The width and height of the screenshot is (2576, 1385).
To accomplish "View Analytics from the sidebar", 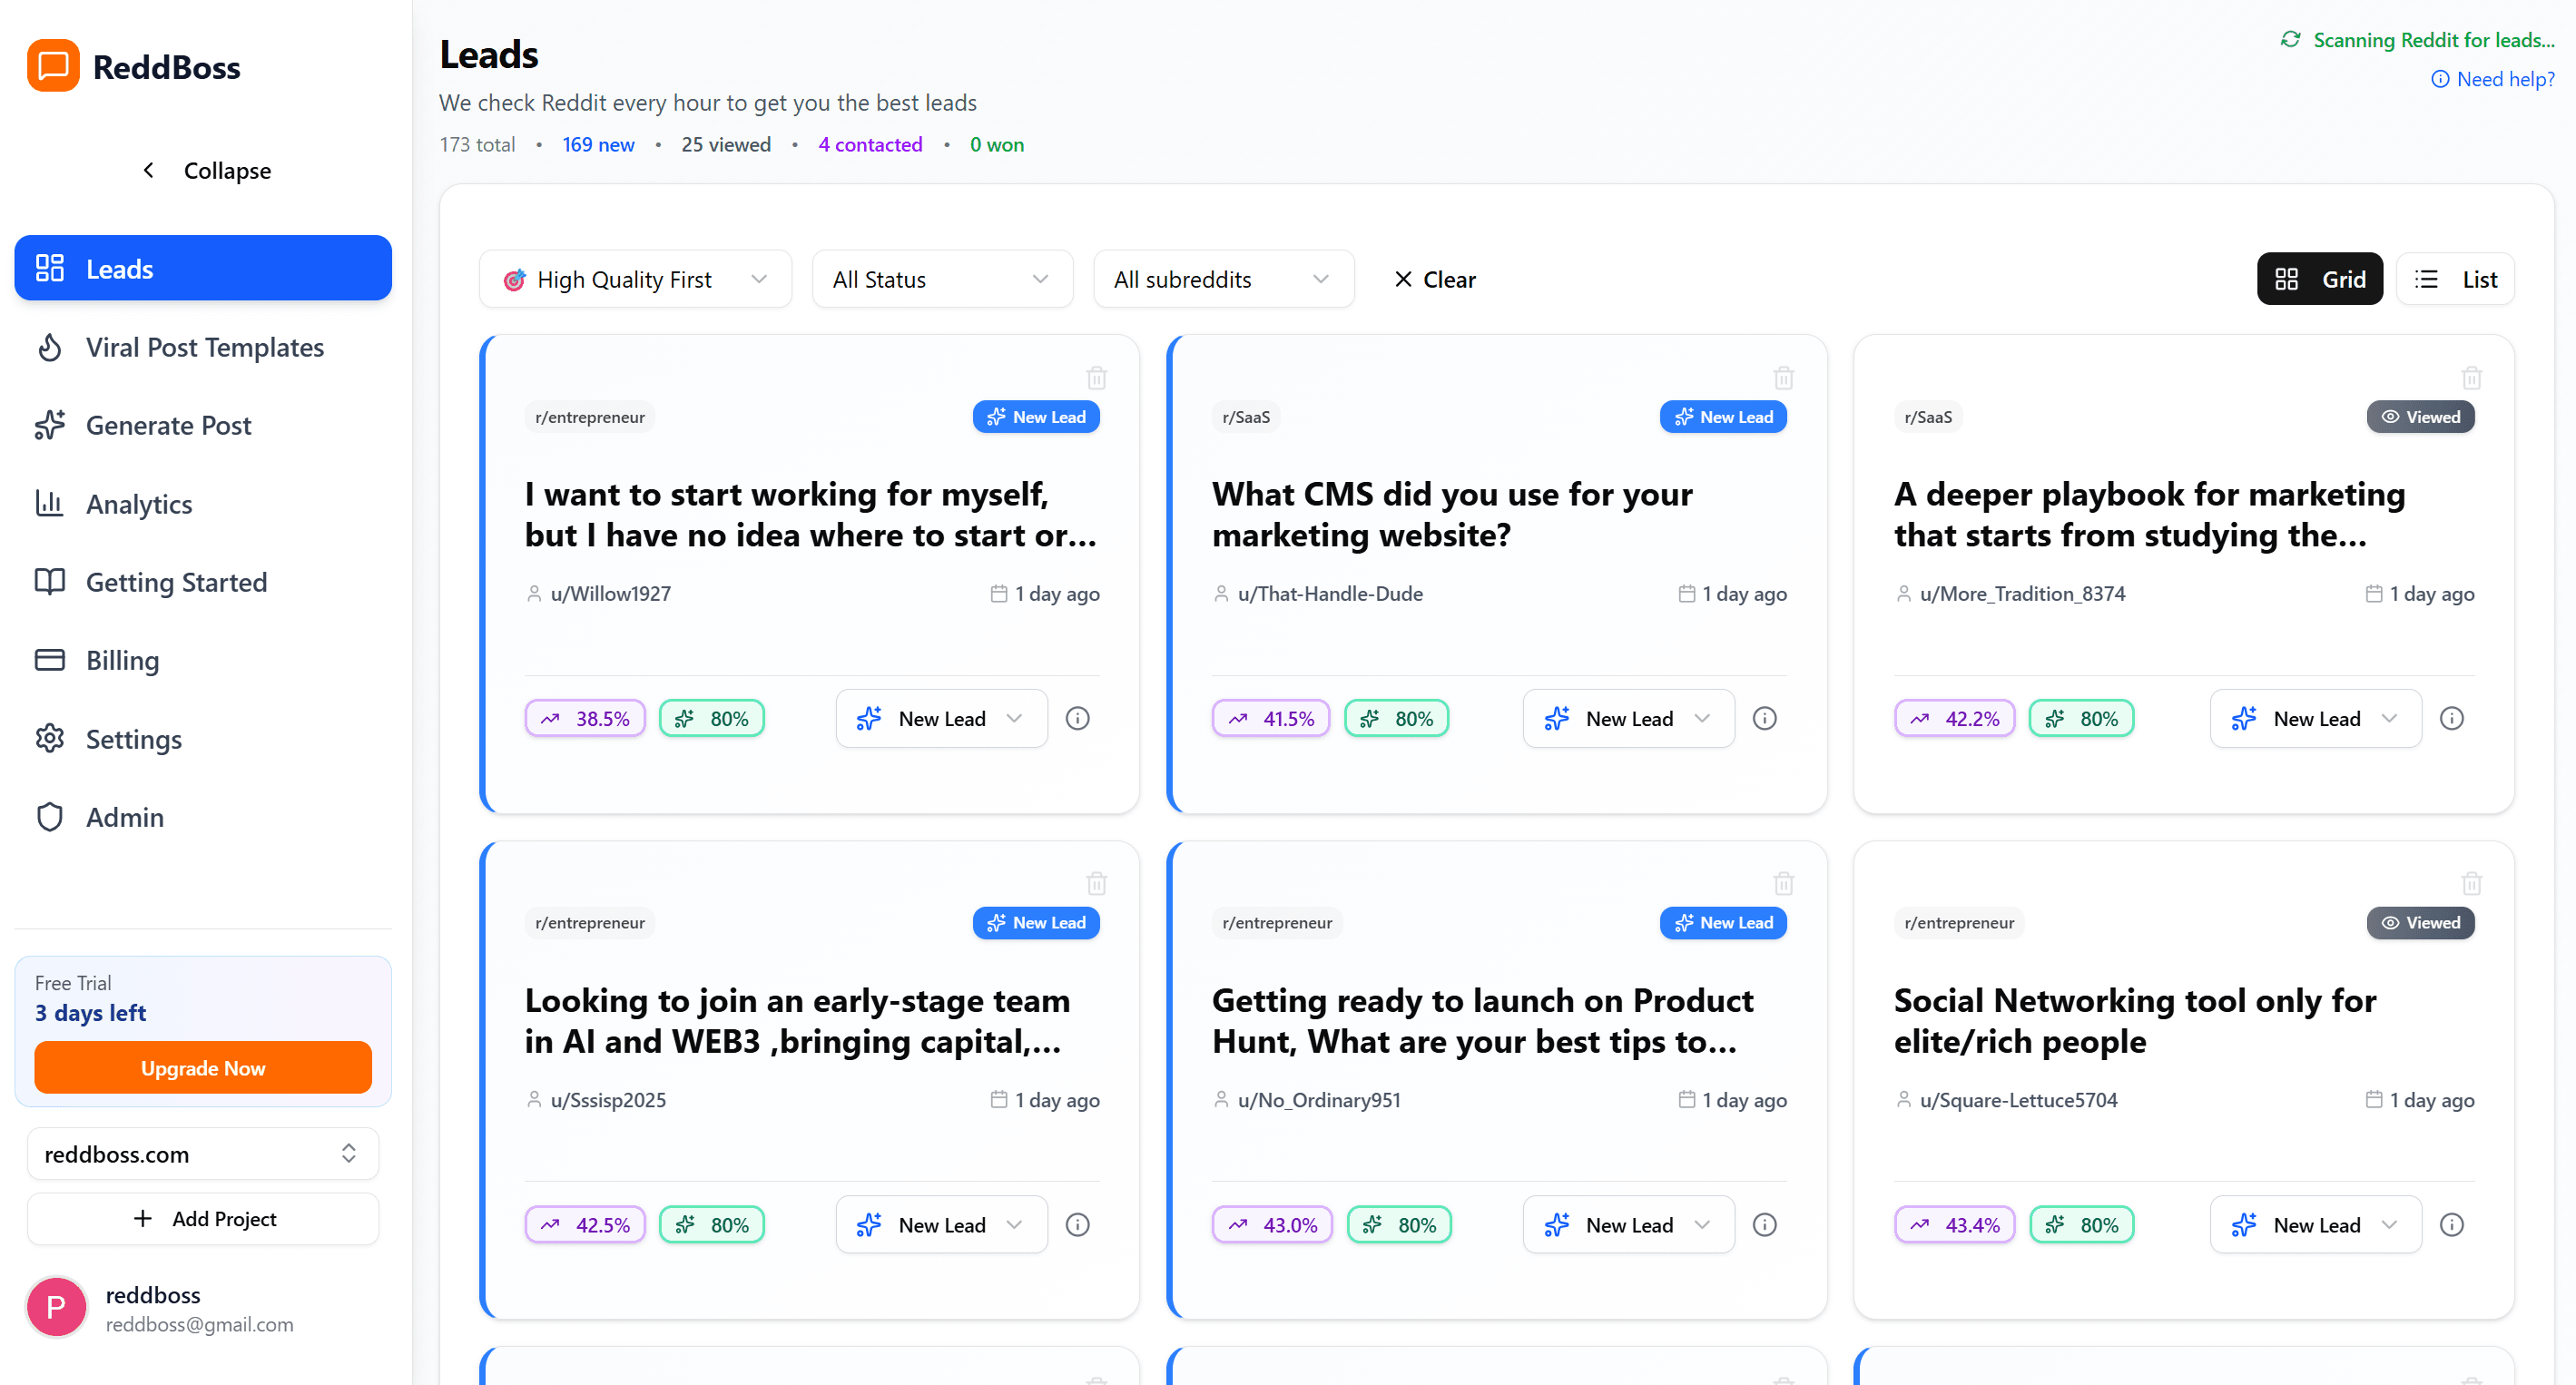I will tap(139, 503).
